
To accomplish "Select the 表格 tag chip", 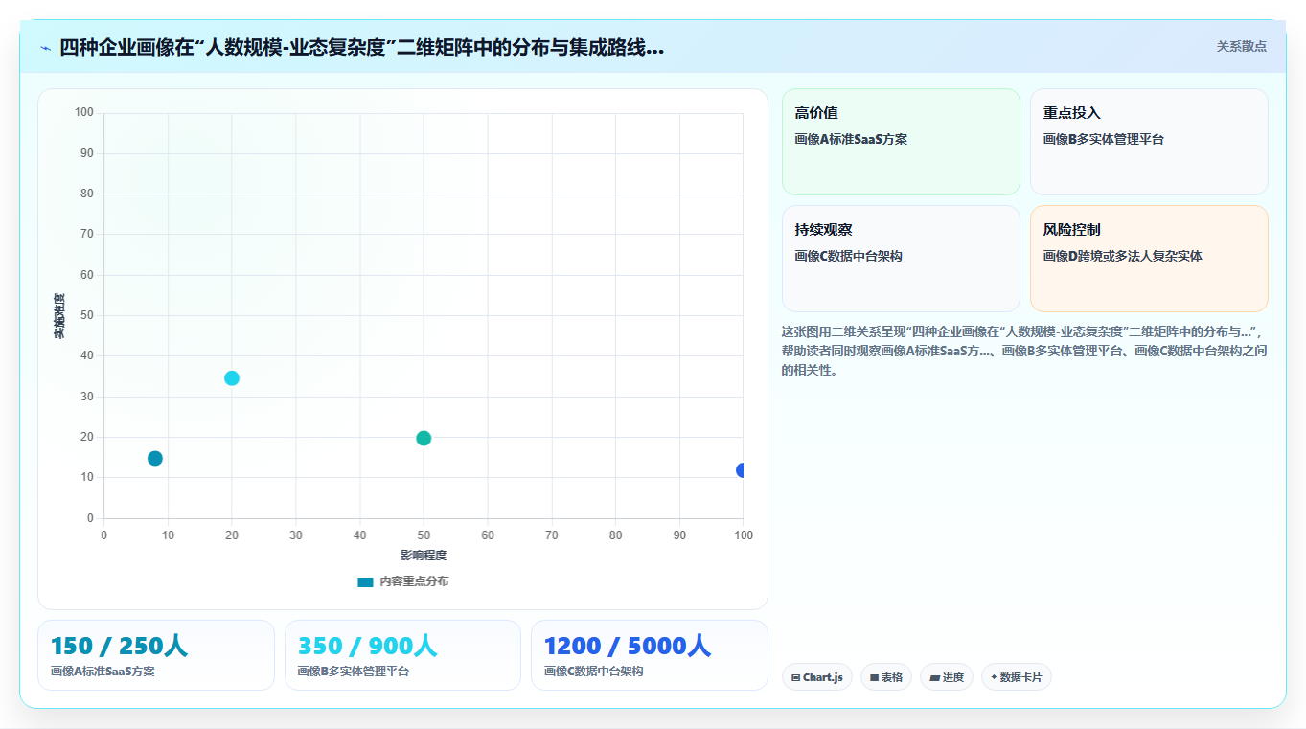I will (x=886, y=677).
